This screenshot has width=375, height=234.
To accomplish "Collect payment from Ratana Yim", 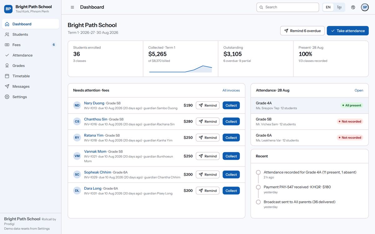I will [231, 138].
